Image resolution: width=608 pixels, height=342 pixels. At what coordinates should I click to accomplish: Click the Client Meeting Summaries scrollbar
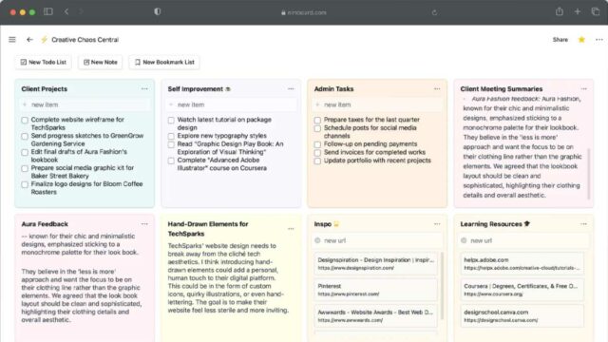click(589, 173)
